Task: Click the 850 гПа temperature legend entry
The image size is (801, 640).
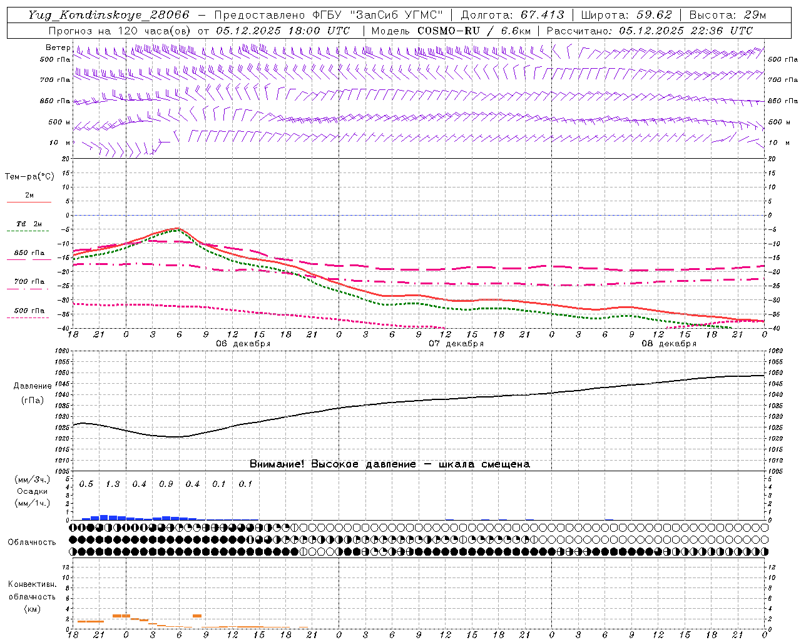Action: [29, 254]
